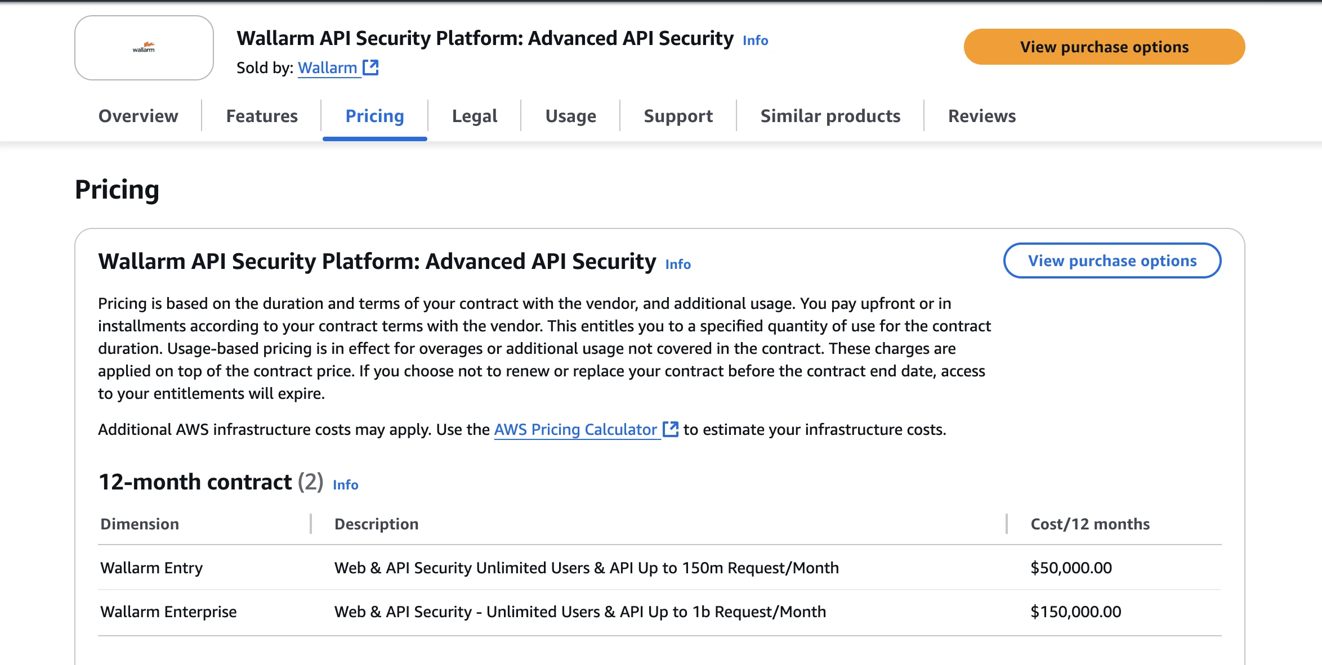View the Similar products tab
Image resolution: width=1322 pixels, height=665 pixels.
[x=830, y=116]
